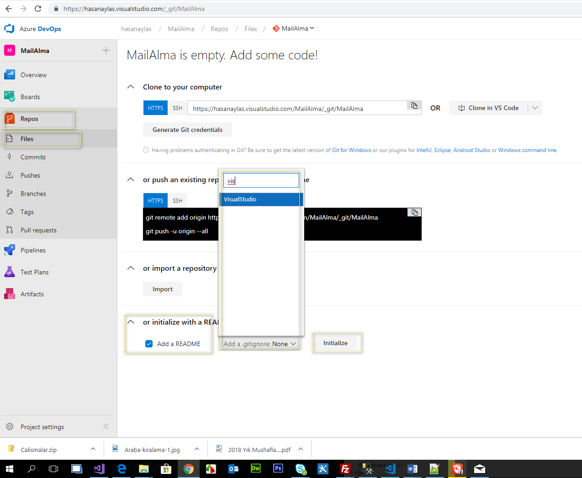The height and width of the screenshot is (478, 582).
Task: Open the Eclipse plugin link
Action: point(442,150)
